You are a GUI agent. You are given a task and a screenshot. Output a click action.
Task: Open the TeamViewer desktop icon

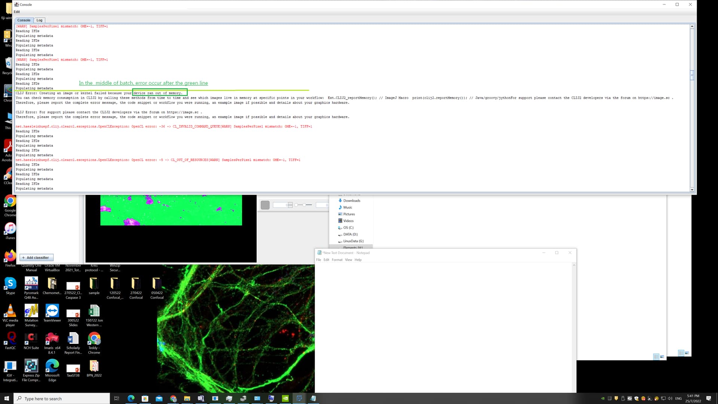click(x=52, y=312)
